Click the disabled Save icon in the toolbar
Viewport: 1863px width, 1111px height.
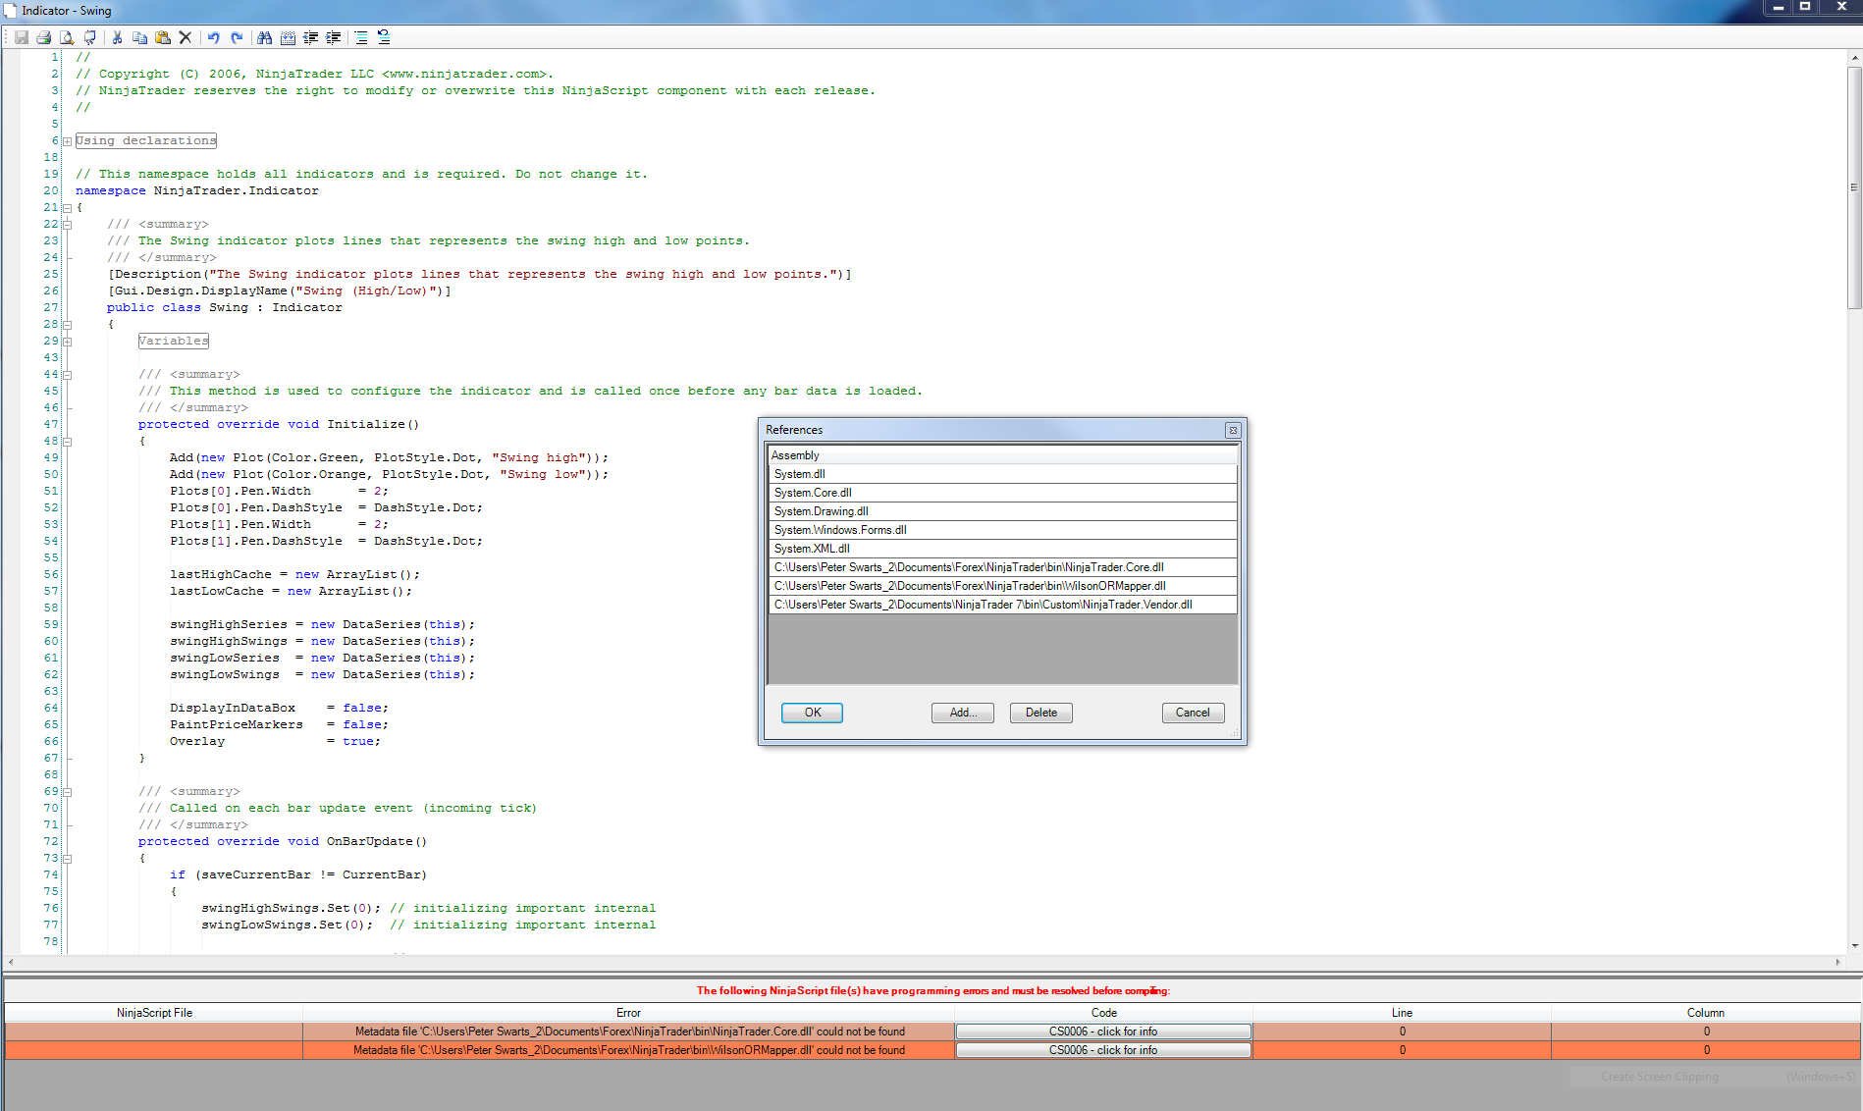(21, 37)
